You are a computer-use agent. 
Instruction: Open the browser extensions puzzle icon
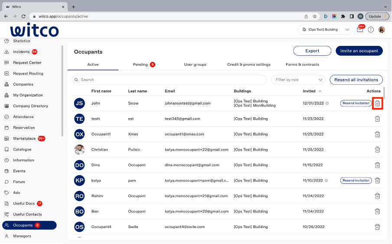(x=343, y=16)
